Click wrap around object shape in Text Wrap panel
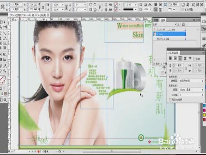The width and height of the screenshot is (206, 155). (x=180, y=58)
